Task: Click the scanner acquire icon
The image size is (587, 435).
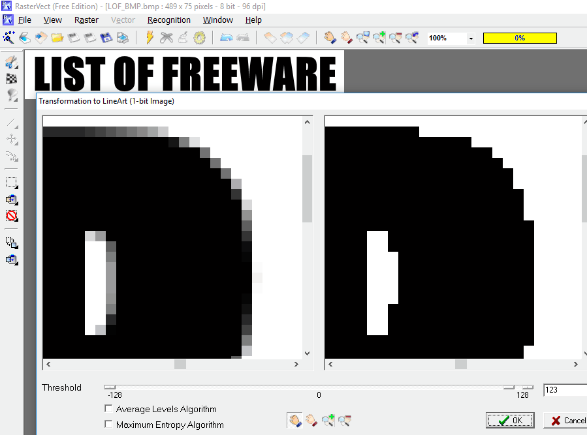Action: [x=25, y=37]
